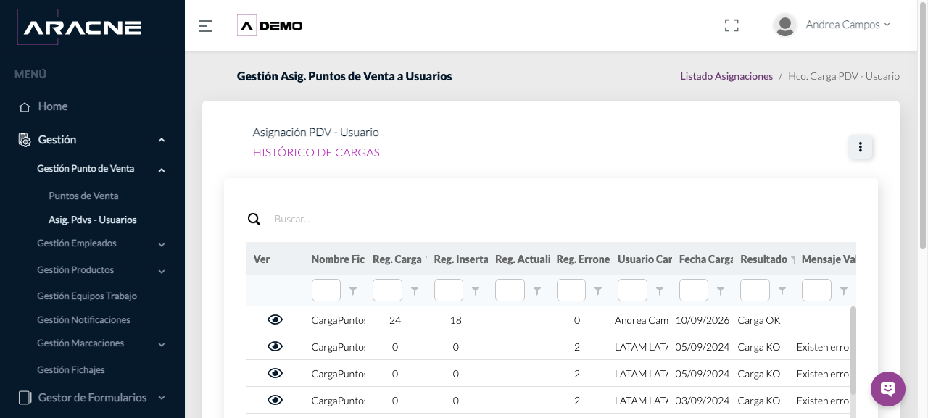Collapse the Gestión menu section
The image size is (928, 418).
pyautogui.click(x=162, y=140)
